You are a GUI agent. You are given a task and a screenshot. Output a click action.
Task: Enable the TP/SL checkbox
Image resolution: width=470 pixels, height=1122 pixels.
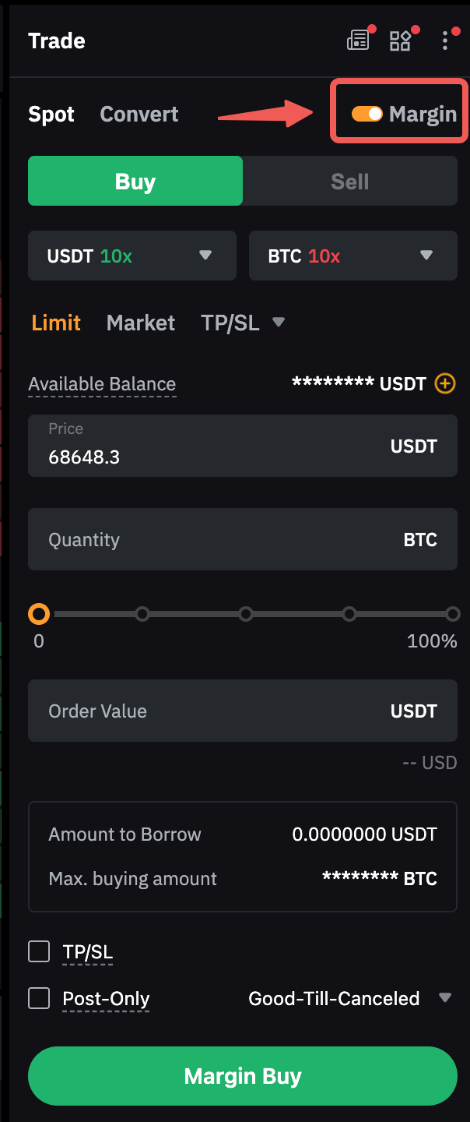click(x=39, y=951)
